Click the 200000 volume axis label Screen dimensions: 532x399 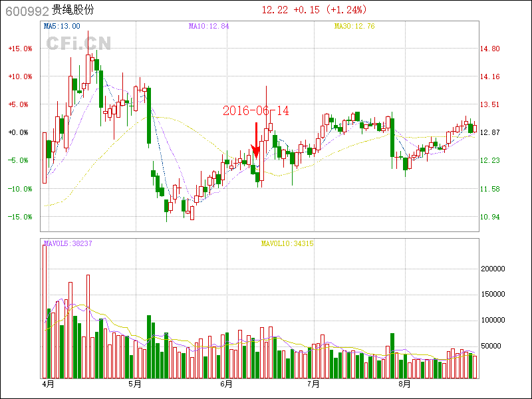tap(495, 269)
